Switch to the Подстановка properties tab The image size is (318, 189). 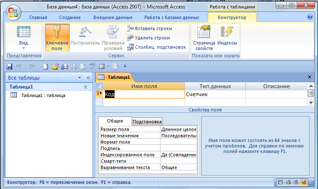click(x=147, y=122)
